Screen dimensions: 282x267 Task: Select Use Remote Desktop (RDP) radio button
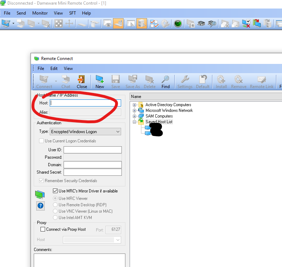pos(55,205)
